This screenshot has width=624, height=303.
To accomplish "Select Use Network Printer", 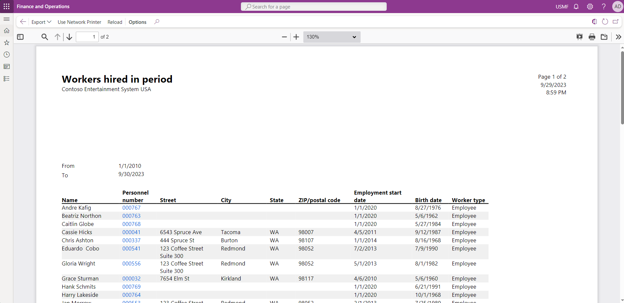I will click(79, 22).
